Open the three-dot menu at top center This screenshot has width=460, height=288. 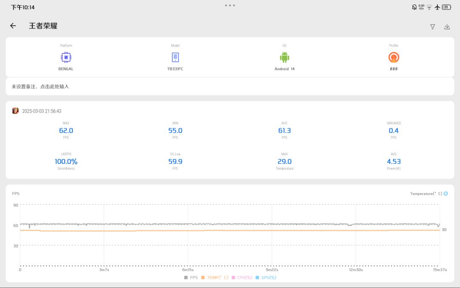[230, 5]
